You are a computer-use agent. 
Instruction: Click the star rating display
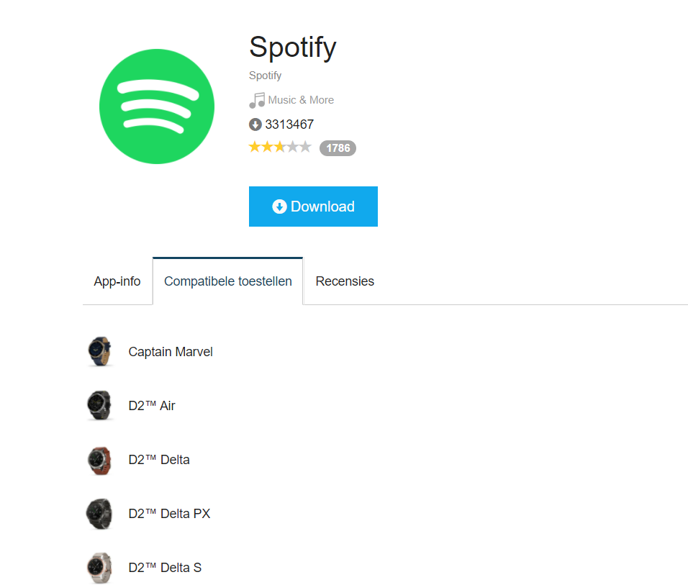(x=280, y=148)
